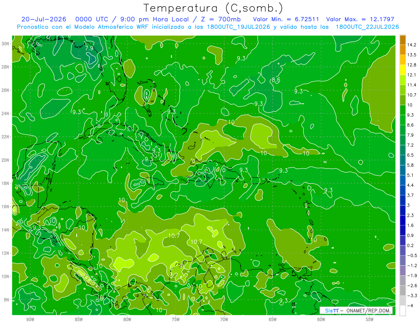Click the 'Z = 700mb' level label
This screenshot has height=324, width=419.
[220, 19]
